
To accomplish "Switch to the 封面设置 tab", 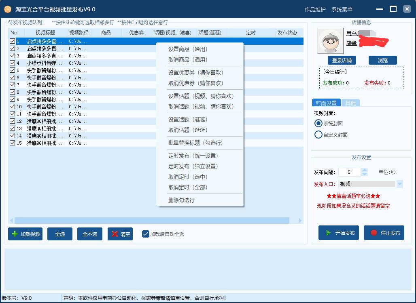I will (x=326, y=103).
